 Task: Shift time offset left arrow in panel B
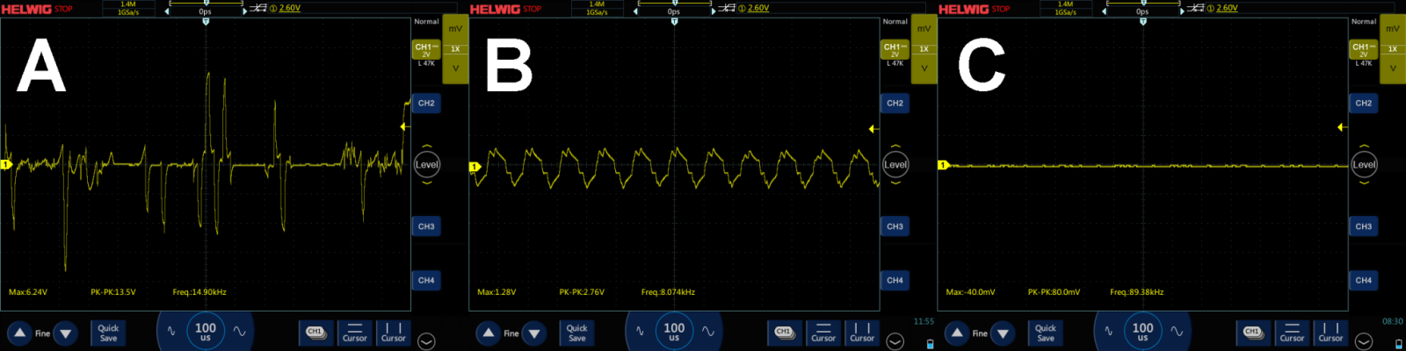click(x=635, y=11)
